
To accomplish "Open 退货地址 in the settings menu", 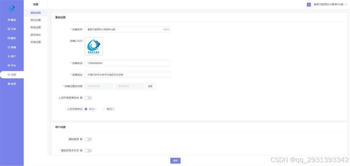I will point(36,35).
